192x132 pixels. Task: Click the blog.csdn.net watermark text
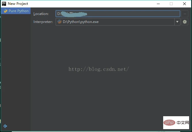point(98,69)
